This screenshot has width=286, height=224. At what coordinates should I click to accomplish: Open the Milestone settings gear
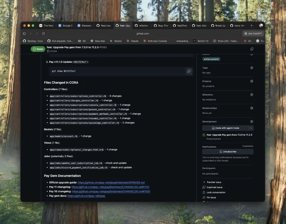[x=252, y=95]
